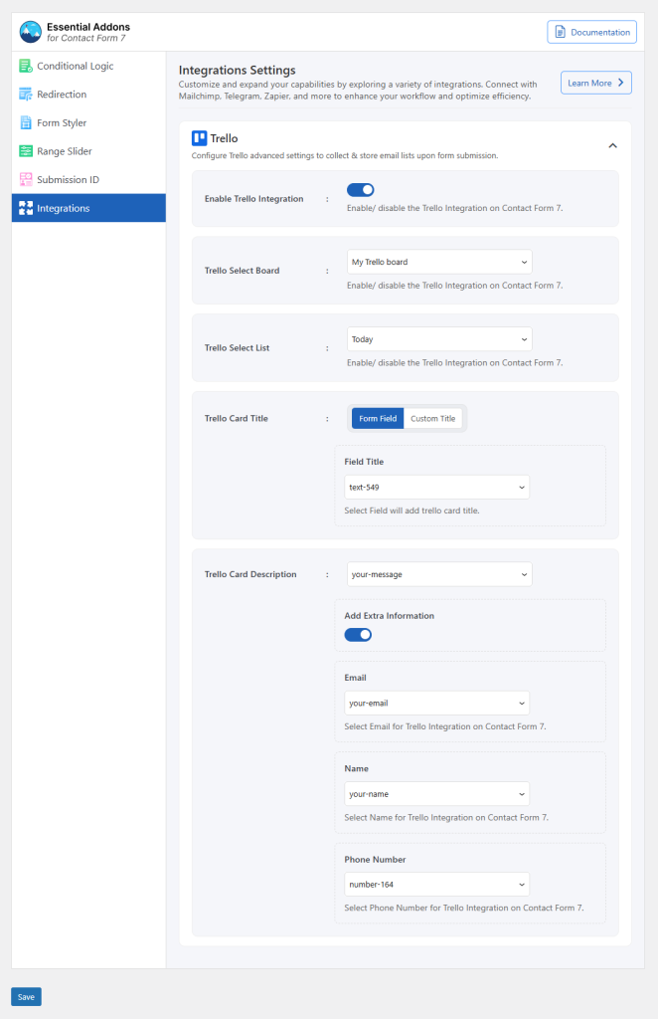Open the Name your-name dropdown
658x1019 pixels.
436,794
